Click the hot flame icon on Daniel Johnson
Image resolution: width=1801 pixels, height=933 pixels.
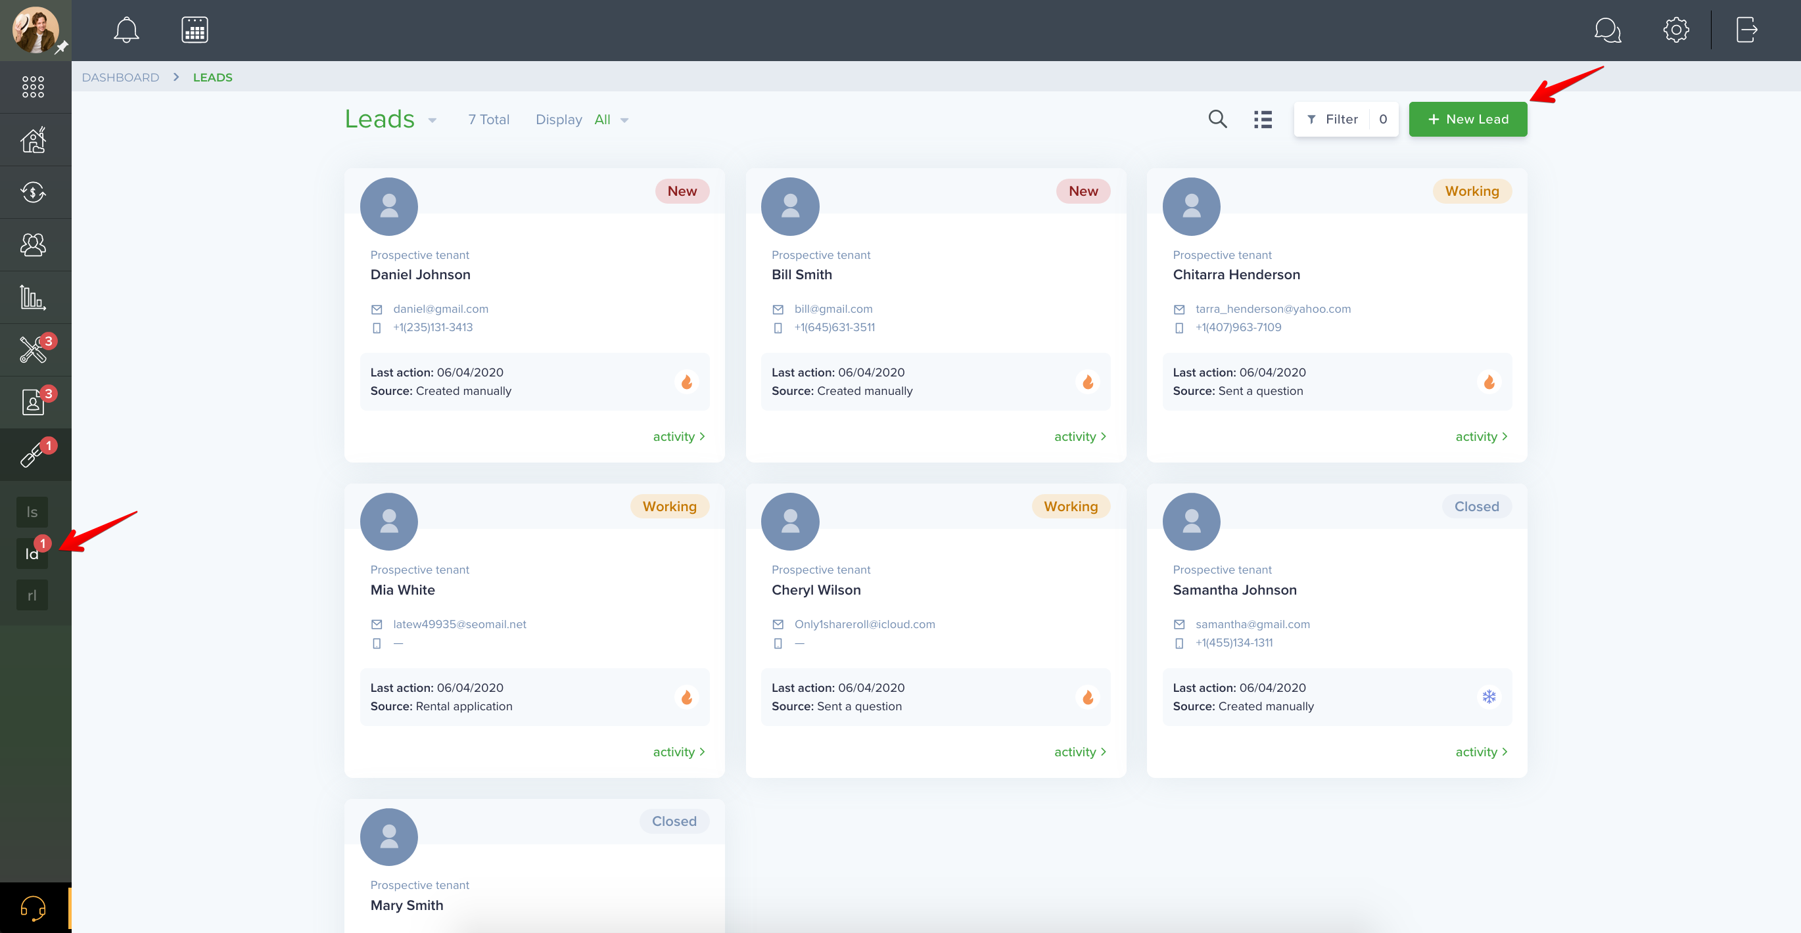(687, 382)
